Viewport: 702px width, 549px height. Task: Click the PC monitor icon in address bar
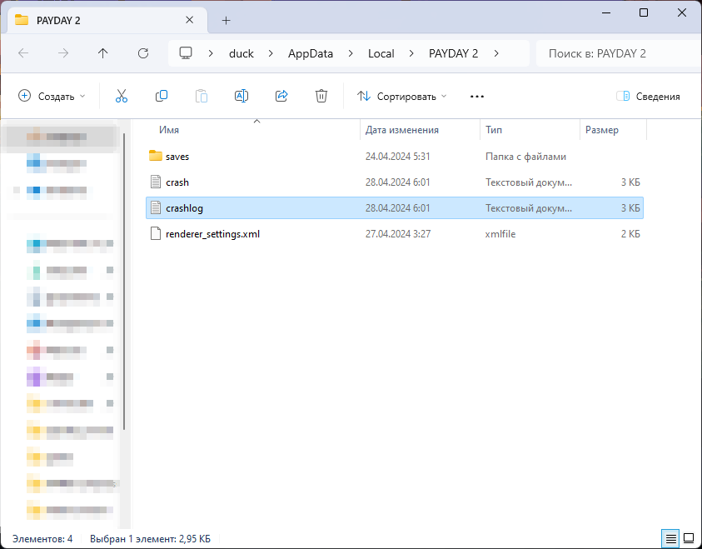[186, 53]
